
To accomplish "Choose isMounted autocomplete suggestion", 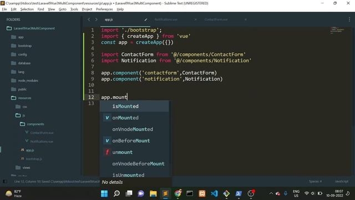I will click(x=134, y=106).
